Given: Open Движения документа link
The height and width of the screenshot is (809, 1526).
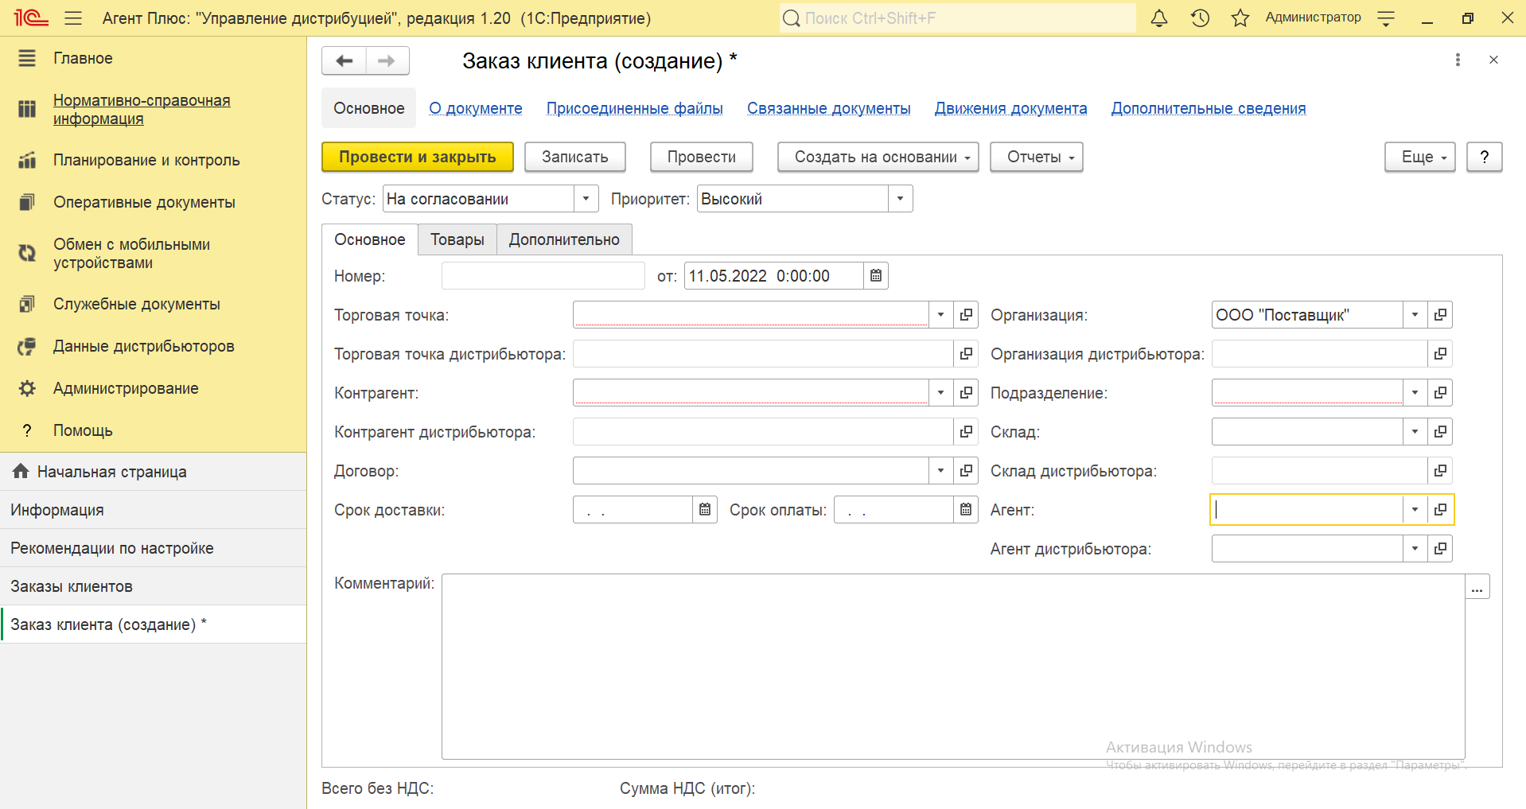Looking at the screenshot, I should [1010, 108].
